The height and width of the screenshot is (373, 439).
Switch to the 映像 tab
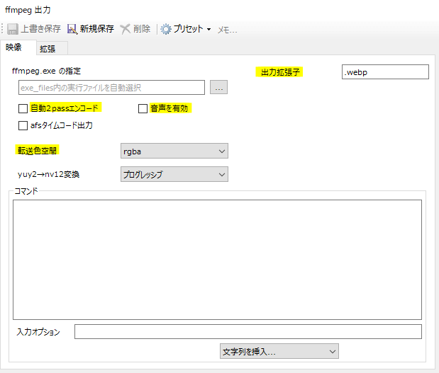coord(13,47)
